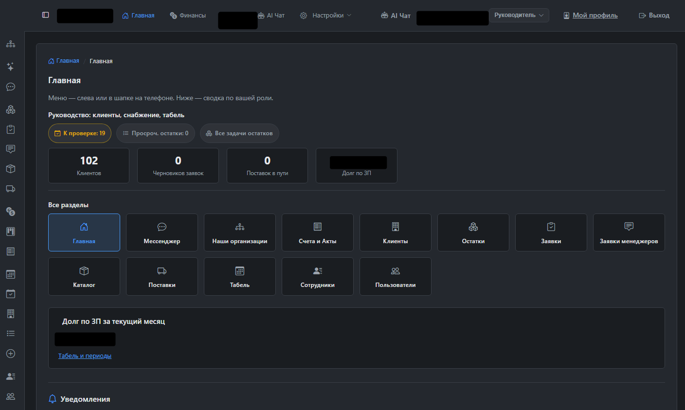This screenshot has width=685, height=410.
Task: Open the messenger chat bubble sidebar icon
Action: 11,87
